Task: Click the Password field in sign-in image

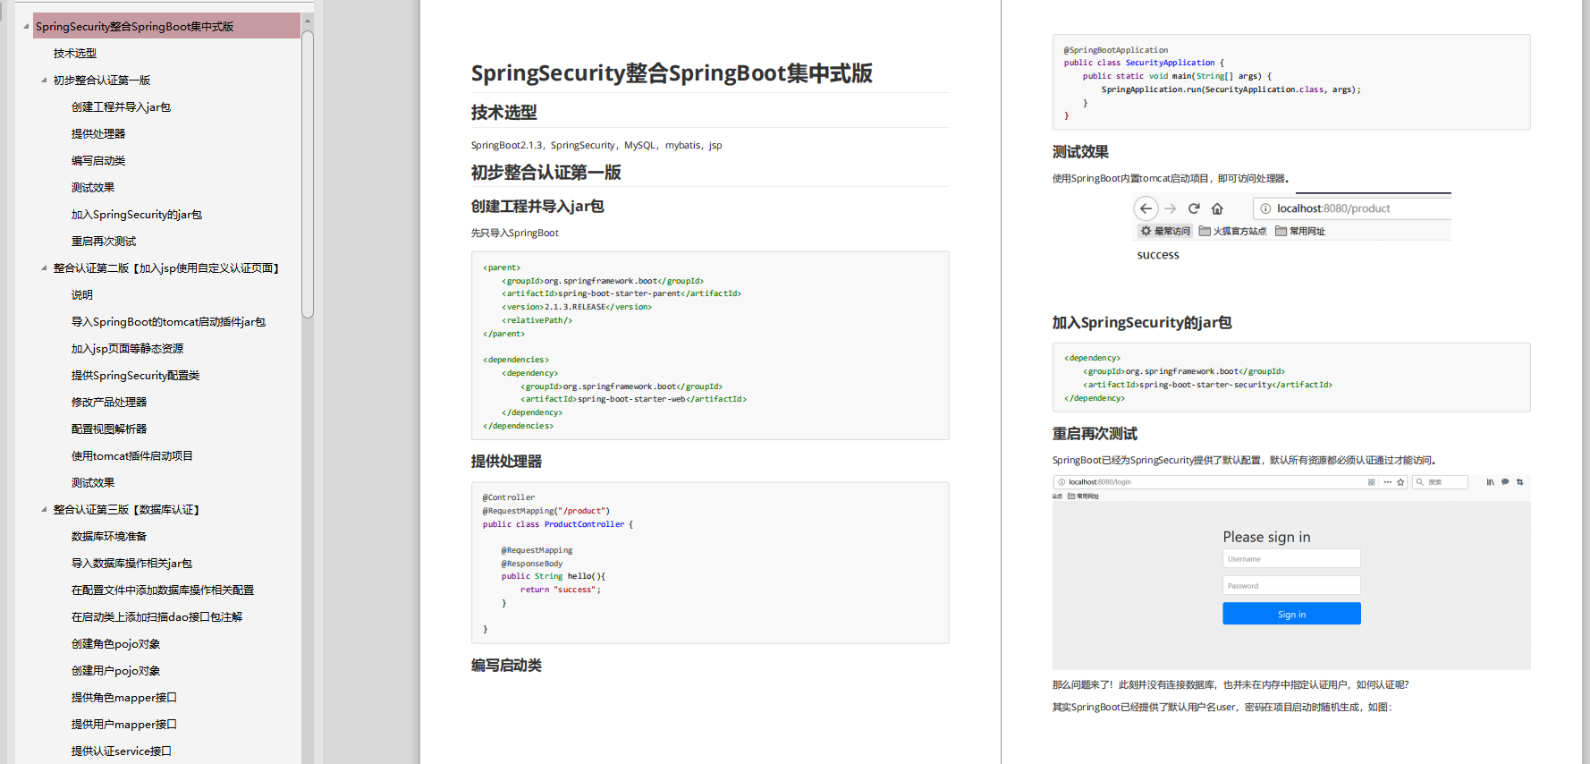Action: pos(1291,585)
